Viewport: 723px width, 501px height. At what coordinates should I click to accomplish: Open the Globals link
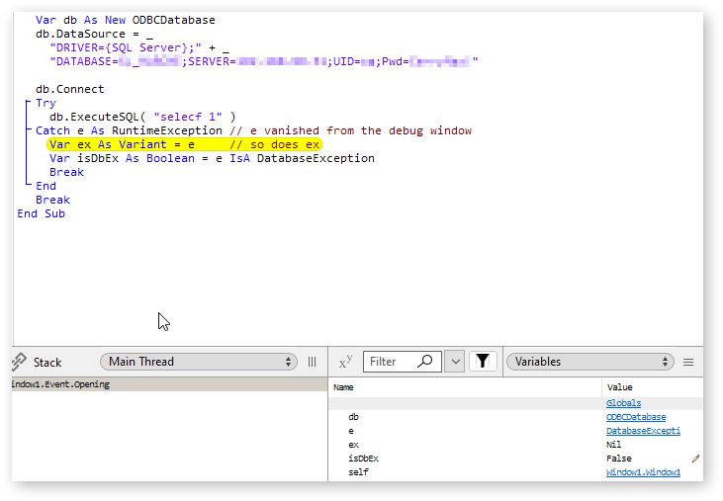[x=623, y=403]
